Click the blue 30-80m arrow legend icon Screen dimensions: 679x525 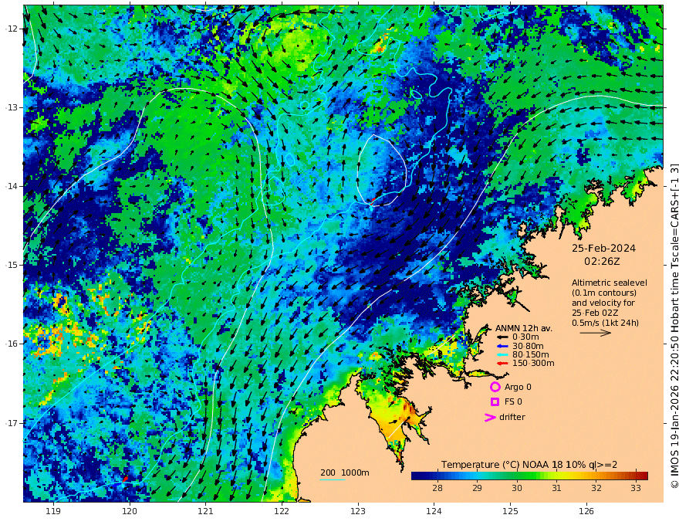click(x=502, y=346)
